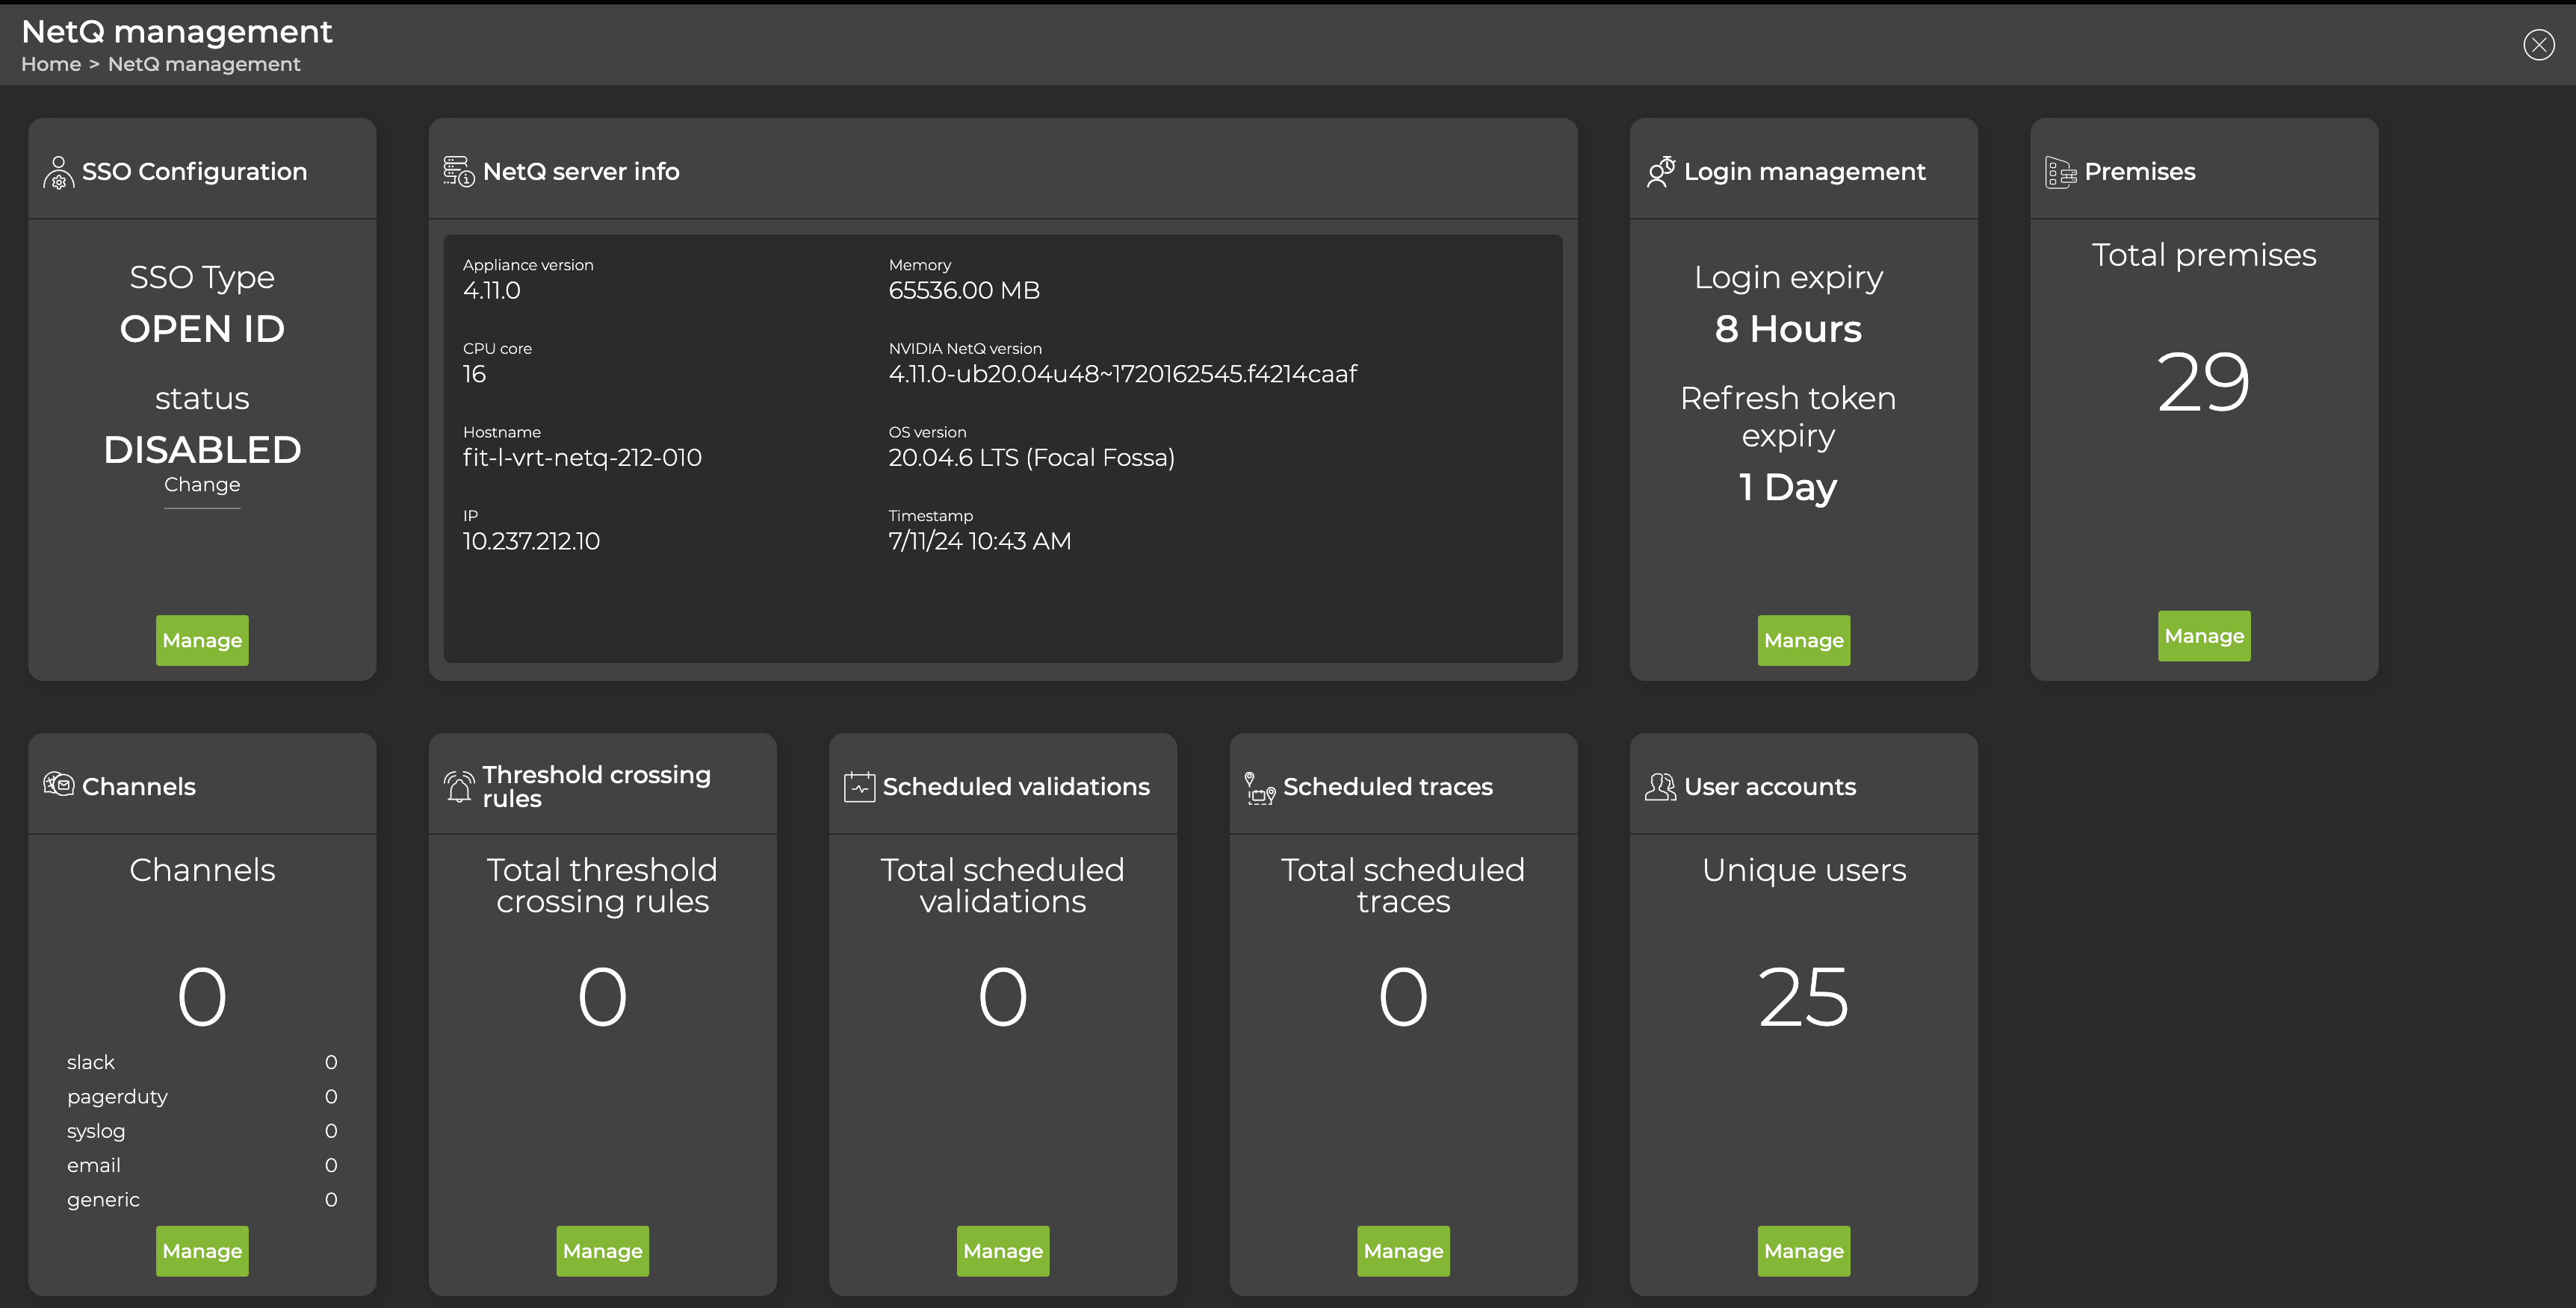This screenshot has height=1308, width=2576.
Task: Click the NetQ server info icon
Action: 457,170
